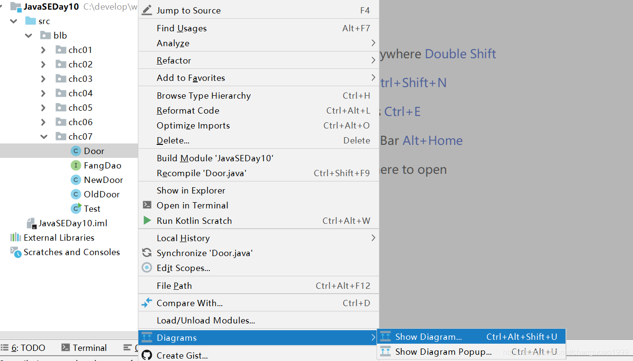This screenshot has height=361, width=633.
Task: Click the JavaSEDay10 module icon
Action: click(16, 7)
